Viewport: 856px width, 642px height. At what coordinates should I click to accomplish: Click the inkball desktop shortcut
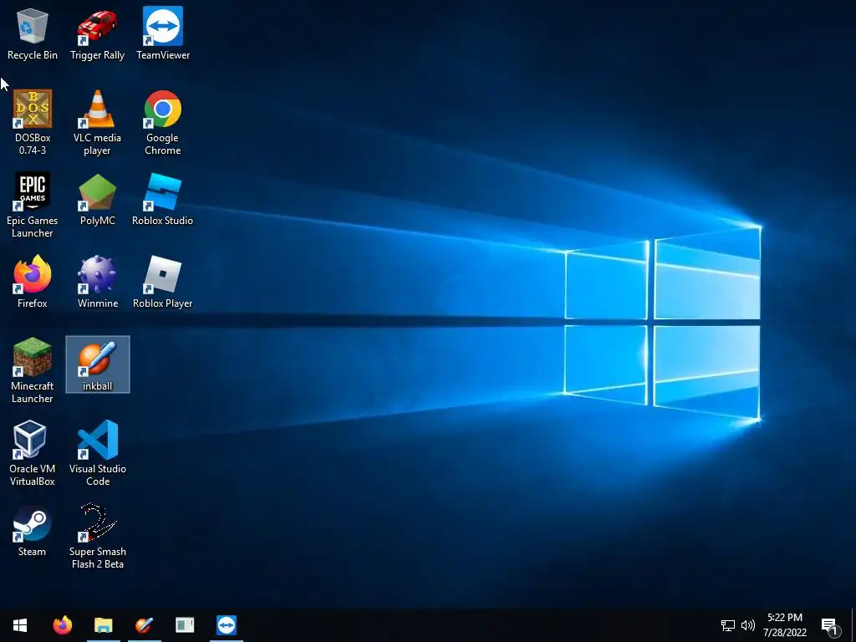97,364
